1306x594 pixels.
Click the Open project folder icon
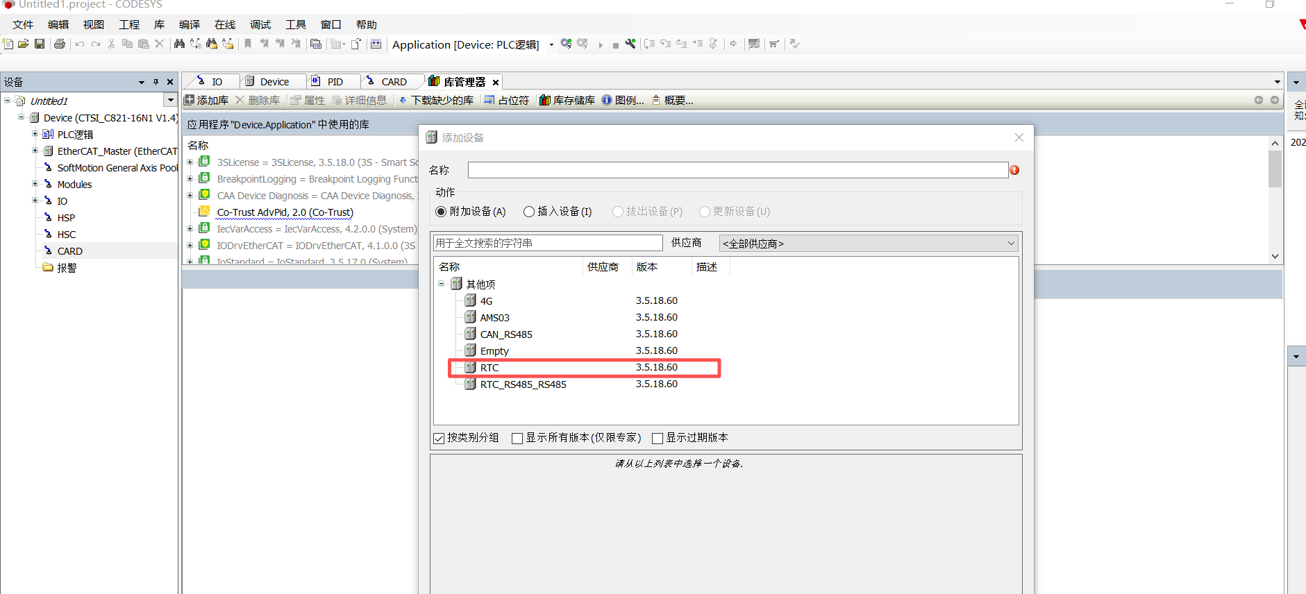pos(24,44)
